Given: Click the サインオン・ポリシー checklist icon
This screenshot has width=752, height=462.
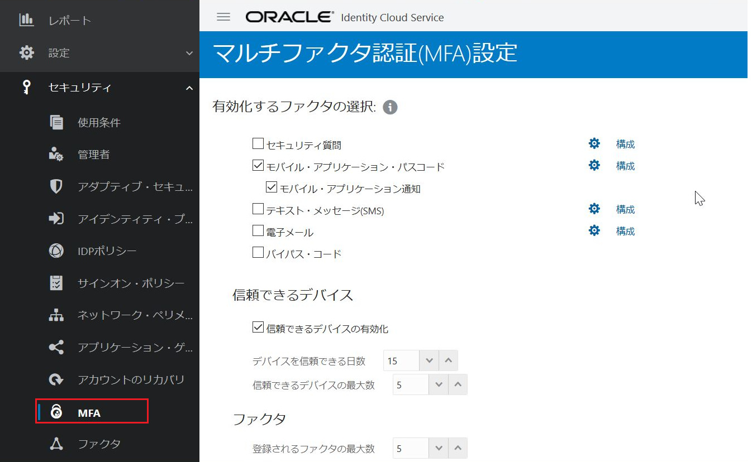Looking at the screenshot, I should (x=56, y=283).
